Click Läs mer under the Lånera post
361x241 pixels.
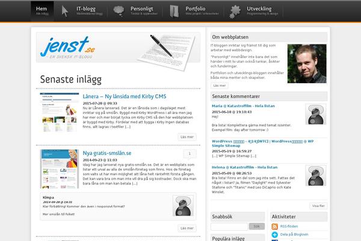pyautogui.click(x=187, y=137)
